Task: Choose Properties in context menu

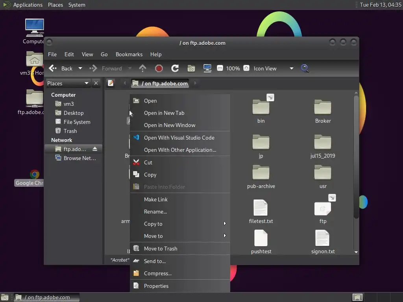Action: click(180, 286)
